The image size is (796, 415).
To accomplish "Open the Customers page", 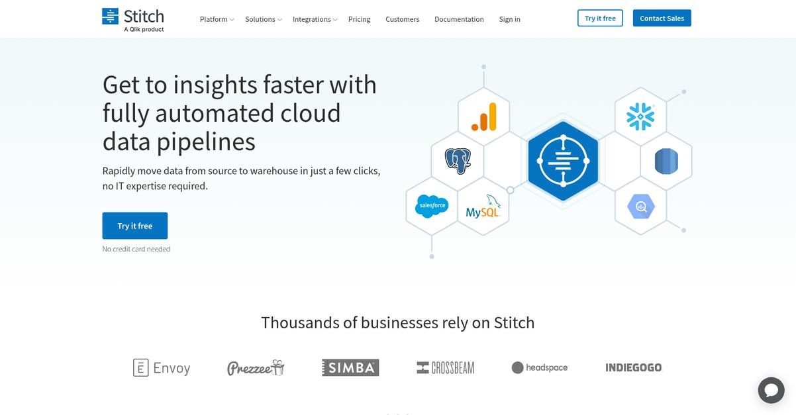I will coord(403,19).
